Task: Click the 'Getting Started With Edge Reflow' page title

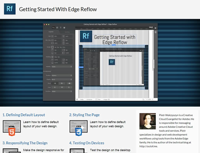Action: click(x=58, y=9)
